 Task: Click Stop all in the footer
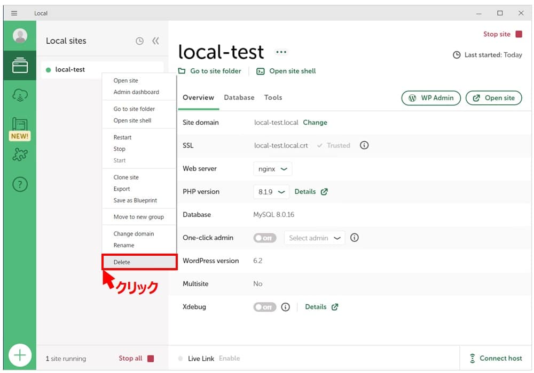click(136, 359)
